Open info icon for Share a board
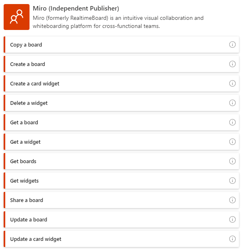 (232, 200)
